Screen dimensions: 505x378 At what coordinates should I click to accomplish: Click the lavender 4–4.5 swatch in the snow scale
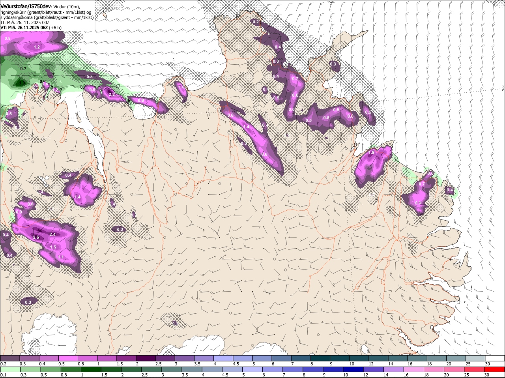(223, 357)
